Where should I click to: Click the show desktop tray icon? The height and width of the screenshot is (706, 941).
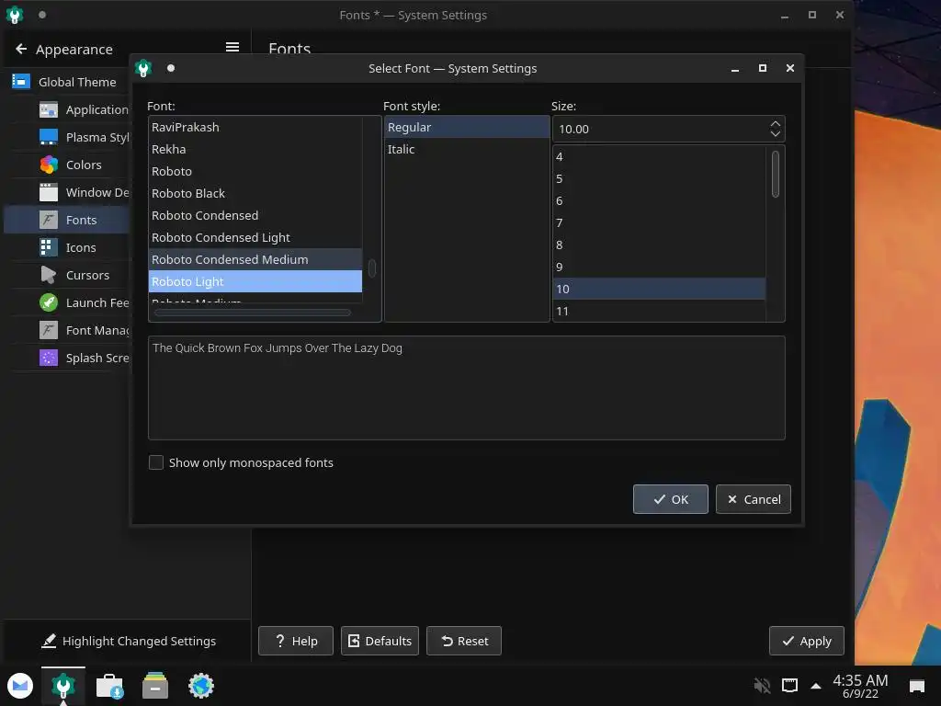tap(917, 686)
